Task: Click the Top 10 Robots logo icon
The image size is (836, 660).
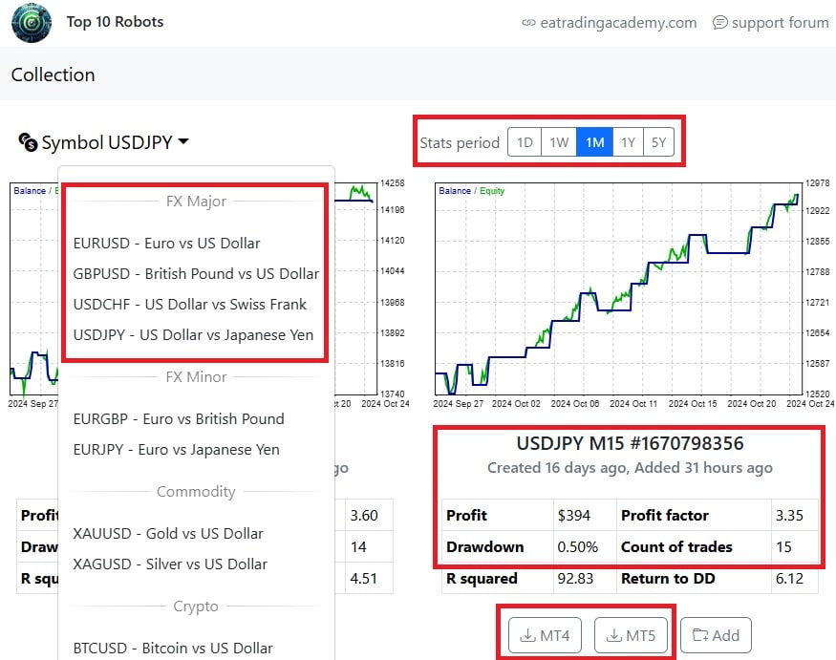Action: click(x=31, y=22)
